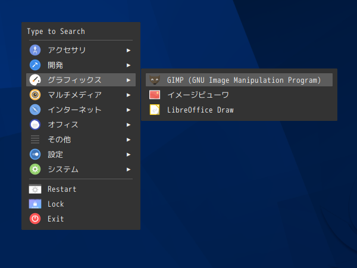The width and height of the screenshot is (357, 268).
Task: Choose Exit to leave the session
Action: [81, 219]
